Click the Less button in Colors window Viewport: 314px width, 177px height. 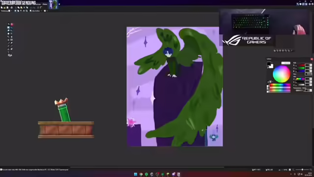pyautogui.click(x=286, y=63)
